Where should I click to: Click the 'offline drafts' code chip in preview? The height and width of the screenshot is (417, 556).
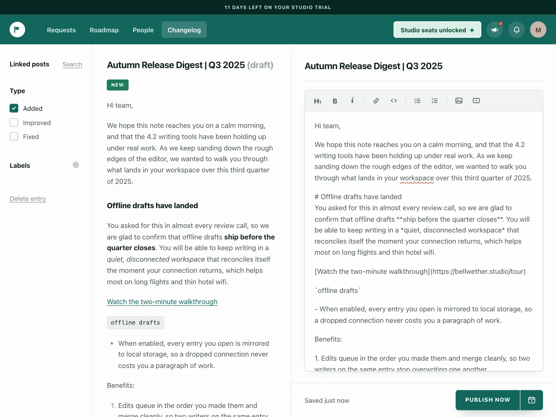click(x=136, y=322)
